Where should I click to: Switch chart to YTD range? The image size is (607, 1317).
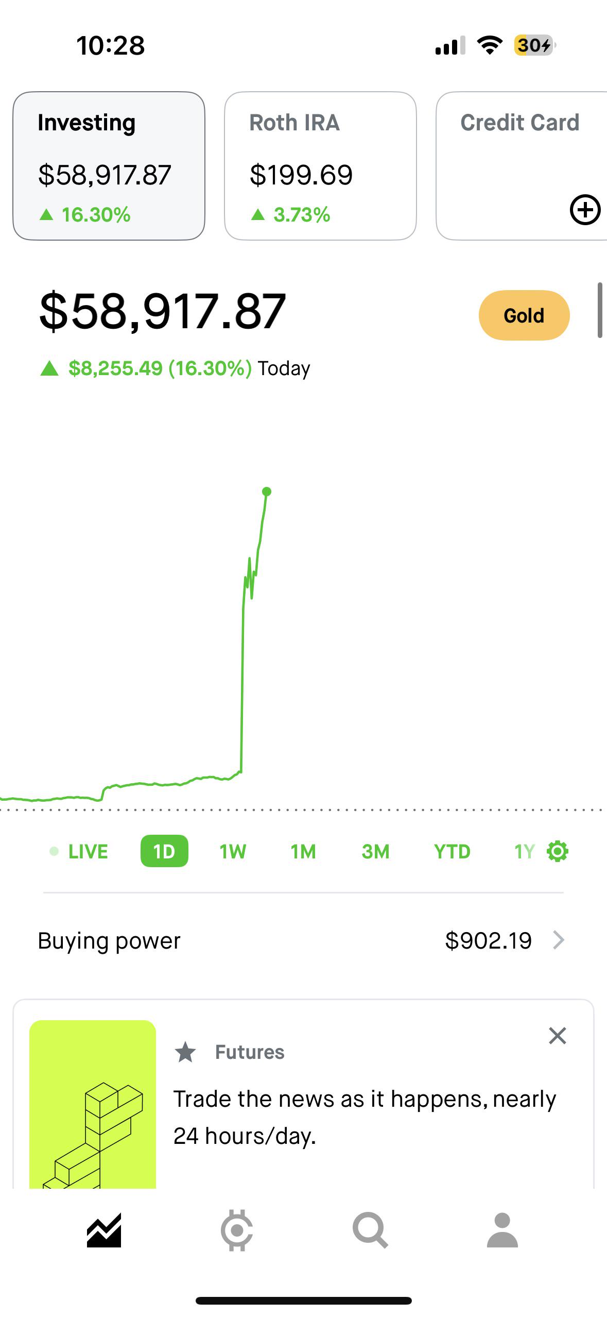point(452,851)
